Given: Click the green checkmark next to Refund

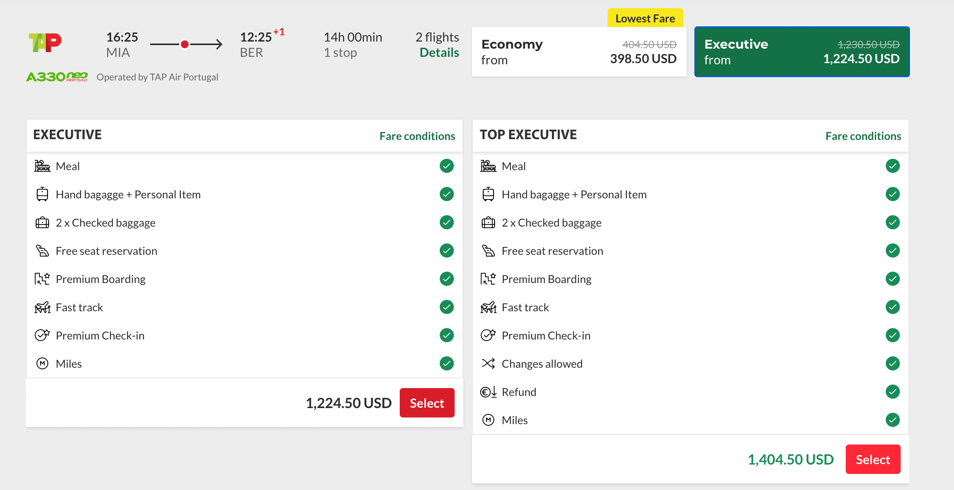Looking at the screenshot, I should (x=892, y=392).
